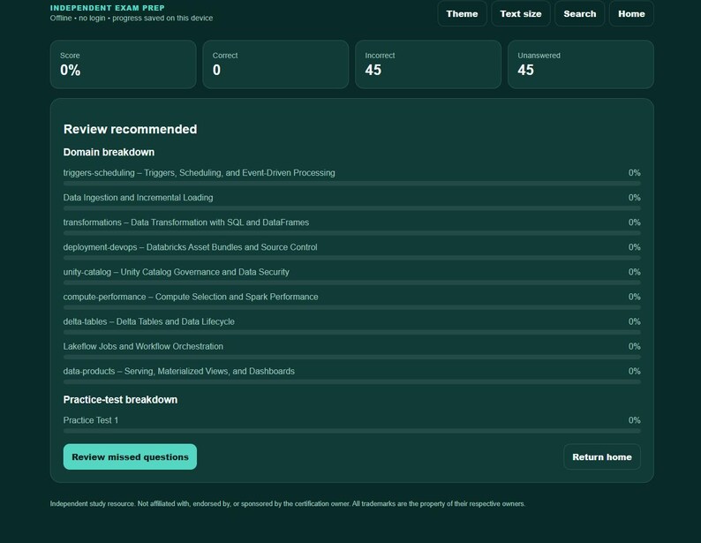The height and width of the screenshot is (543, 701).
Task: Click the 0% value for Lakeflow Jobs row
Action: click(635, 346)
